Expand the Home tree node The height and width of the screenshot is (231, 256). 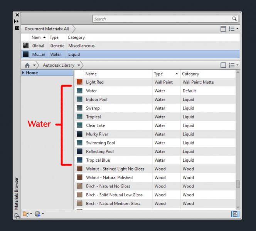pos(23,73)
